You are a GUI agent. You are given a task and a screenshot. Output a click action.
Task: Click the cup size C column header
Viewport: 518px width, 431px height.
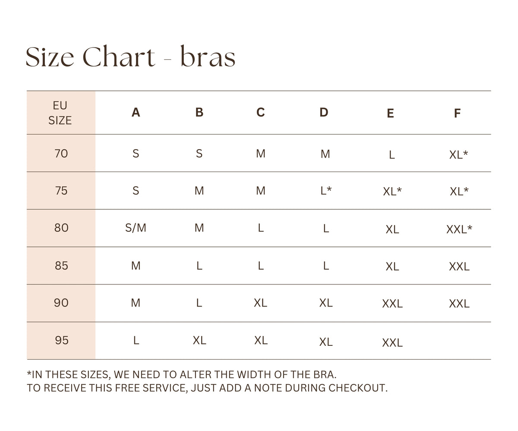pyautogui.click(x=260, y=112)
